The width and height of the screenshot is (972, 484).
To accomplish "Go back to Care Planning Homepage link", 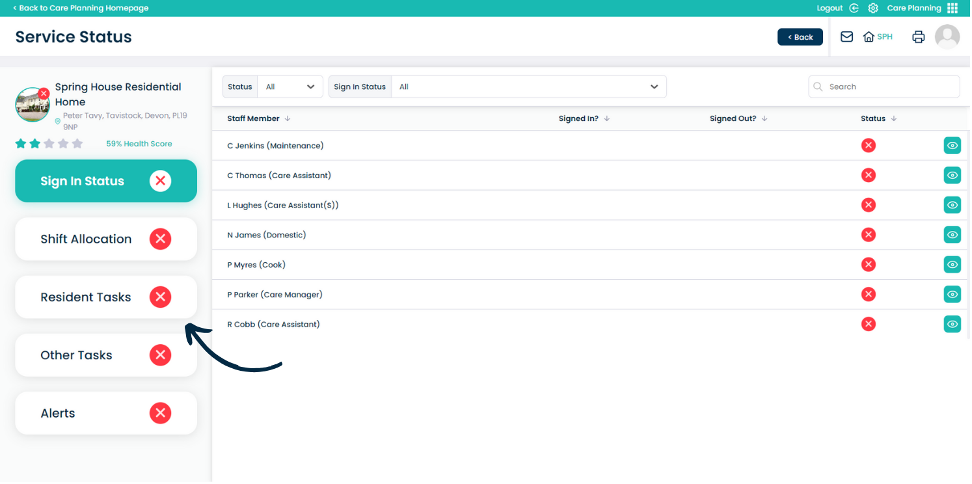I will [81, 8].
